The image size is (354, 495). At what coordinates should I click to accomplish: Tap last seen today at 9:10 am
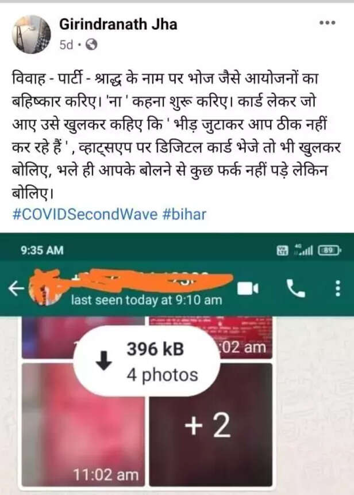point(147,300)
